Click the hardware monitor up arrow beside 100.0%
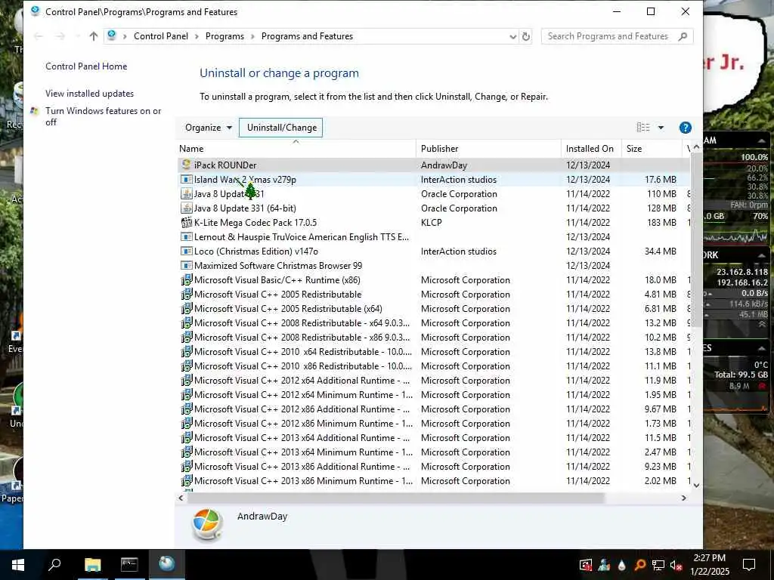Image resolution: width=774 pixels, height=580 pixels. [762, 141]
